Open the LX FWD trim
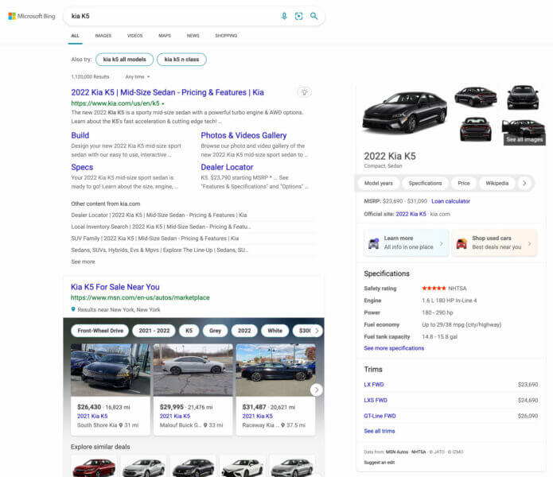Viewport: 553px width, 477px height. [x=374, y=385]
